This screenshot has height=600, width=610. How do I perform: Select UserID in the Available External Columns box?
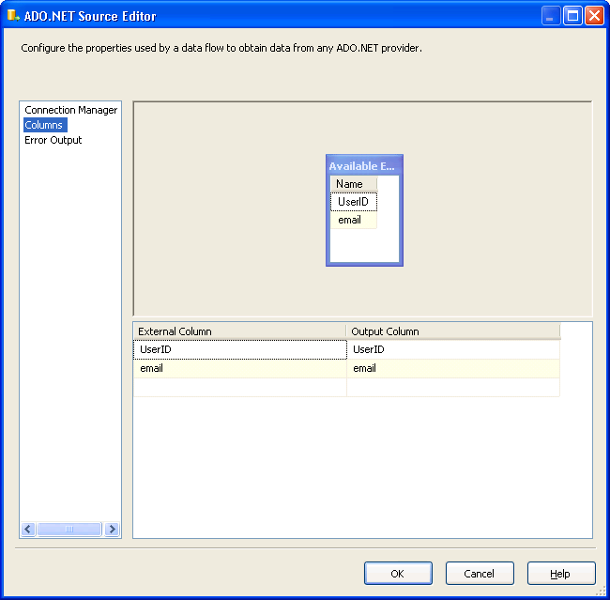tap(353, 202)
